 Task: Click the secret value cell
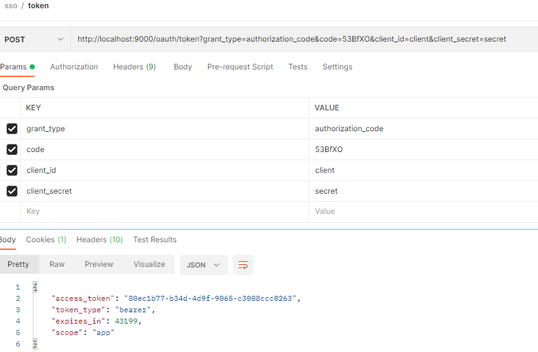pyautogui.click(x=424, y=191)
